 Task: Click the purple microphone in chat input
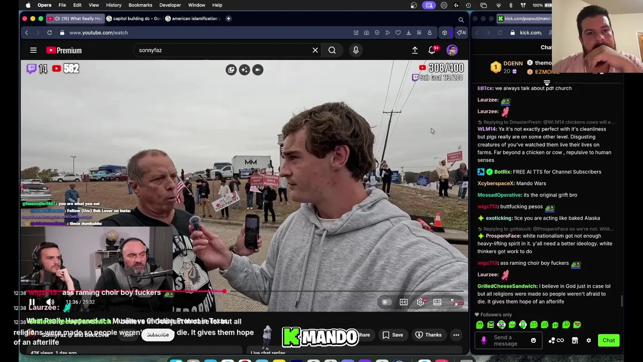click(484, 340)
